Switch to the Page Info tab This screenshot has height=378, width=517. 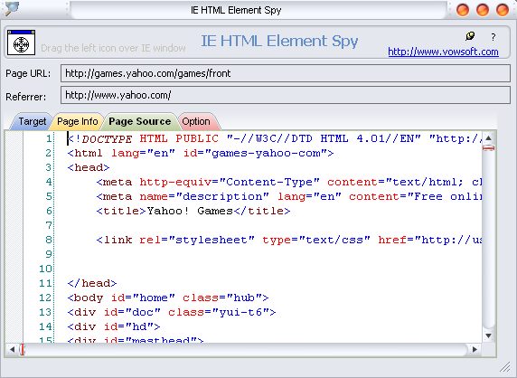pyautogui.click(x=78, y=121)
